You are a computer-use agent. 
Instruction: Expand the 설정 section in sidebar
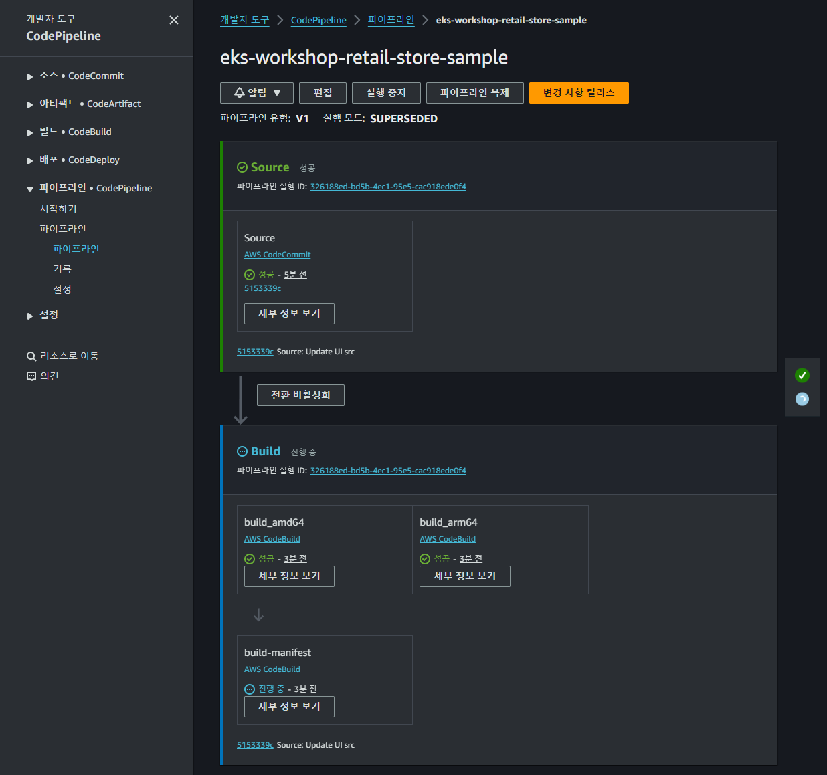click(29, 316)
